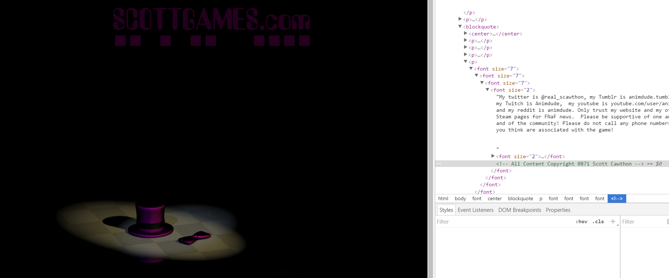This screenshot has width=669, height=278.
Task: Click "you think are associated with the game!"
Action: tap(555, 130)
